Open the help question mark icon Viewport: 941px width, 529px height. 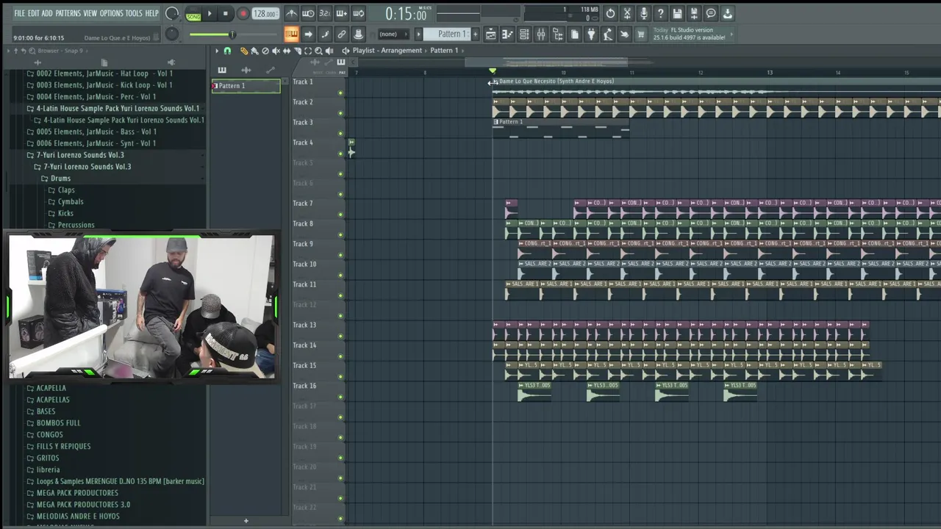(x=660, y=13)
